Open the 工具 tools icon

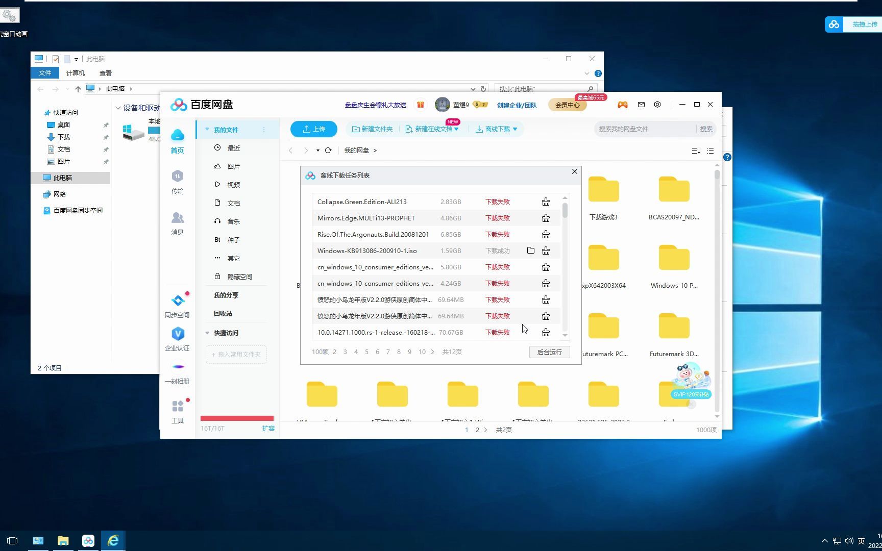[178, 406]
